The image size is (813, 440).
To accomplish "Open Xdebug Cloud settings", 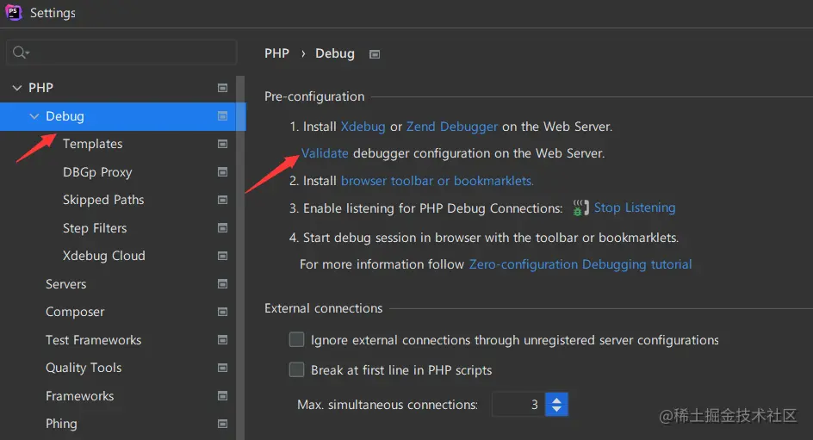I will pyautogui.click(x=103, y=256).
